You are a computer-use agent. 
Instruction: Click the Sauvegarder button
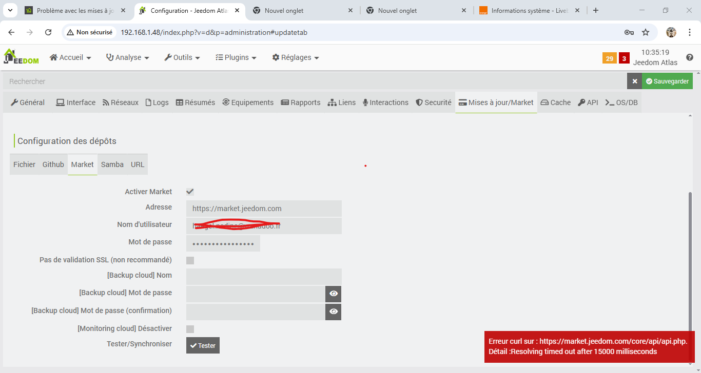[x=667, y=81]
